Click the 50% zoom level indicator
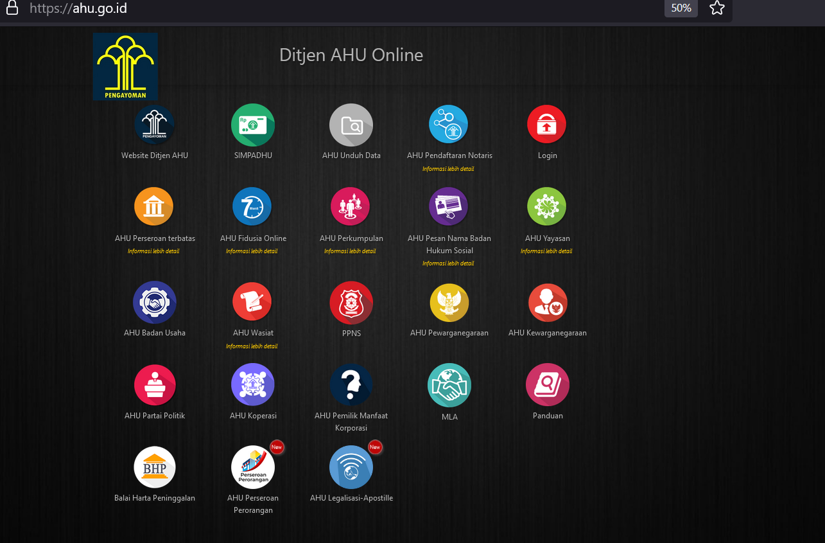Viewport: 825px width, 543px height. (x=681, y=8)
